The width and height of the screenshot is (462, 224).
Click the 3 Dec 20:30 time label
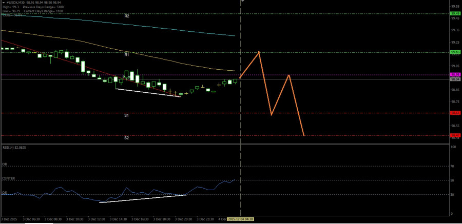click(x=183, y=219)
